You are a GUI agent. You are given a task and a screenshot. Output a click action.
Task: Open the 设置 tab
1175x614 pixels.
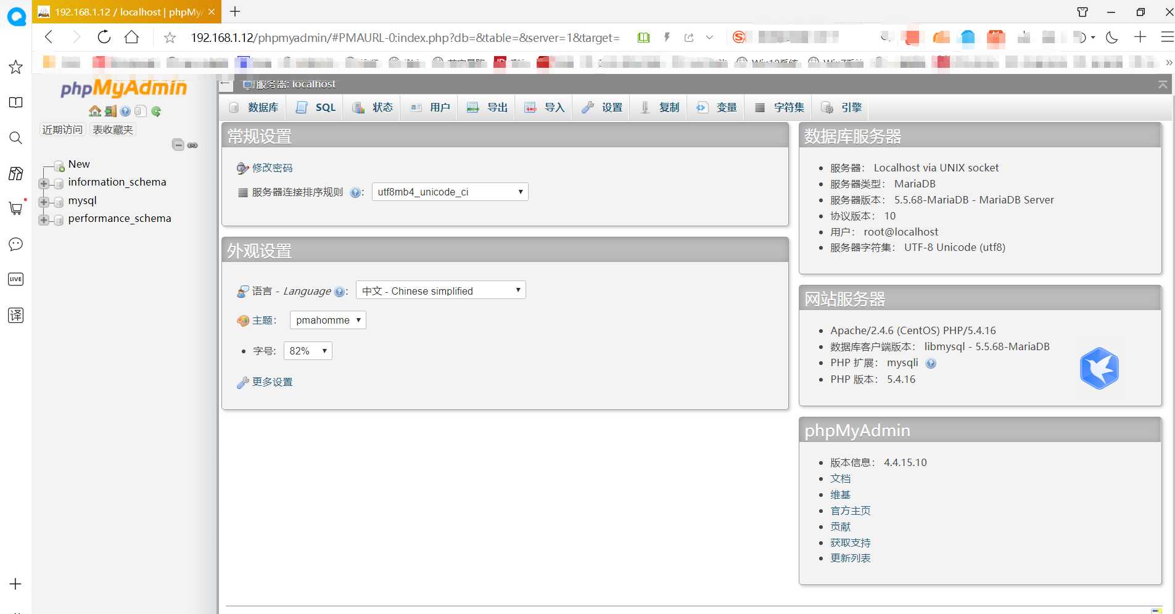pos(602,107)
